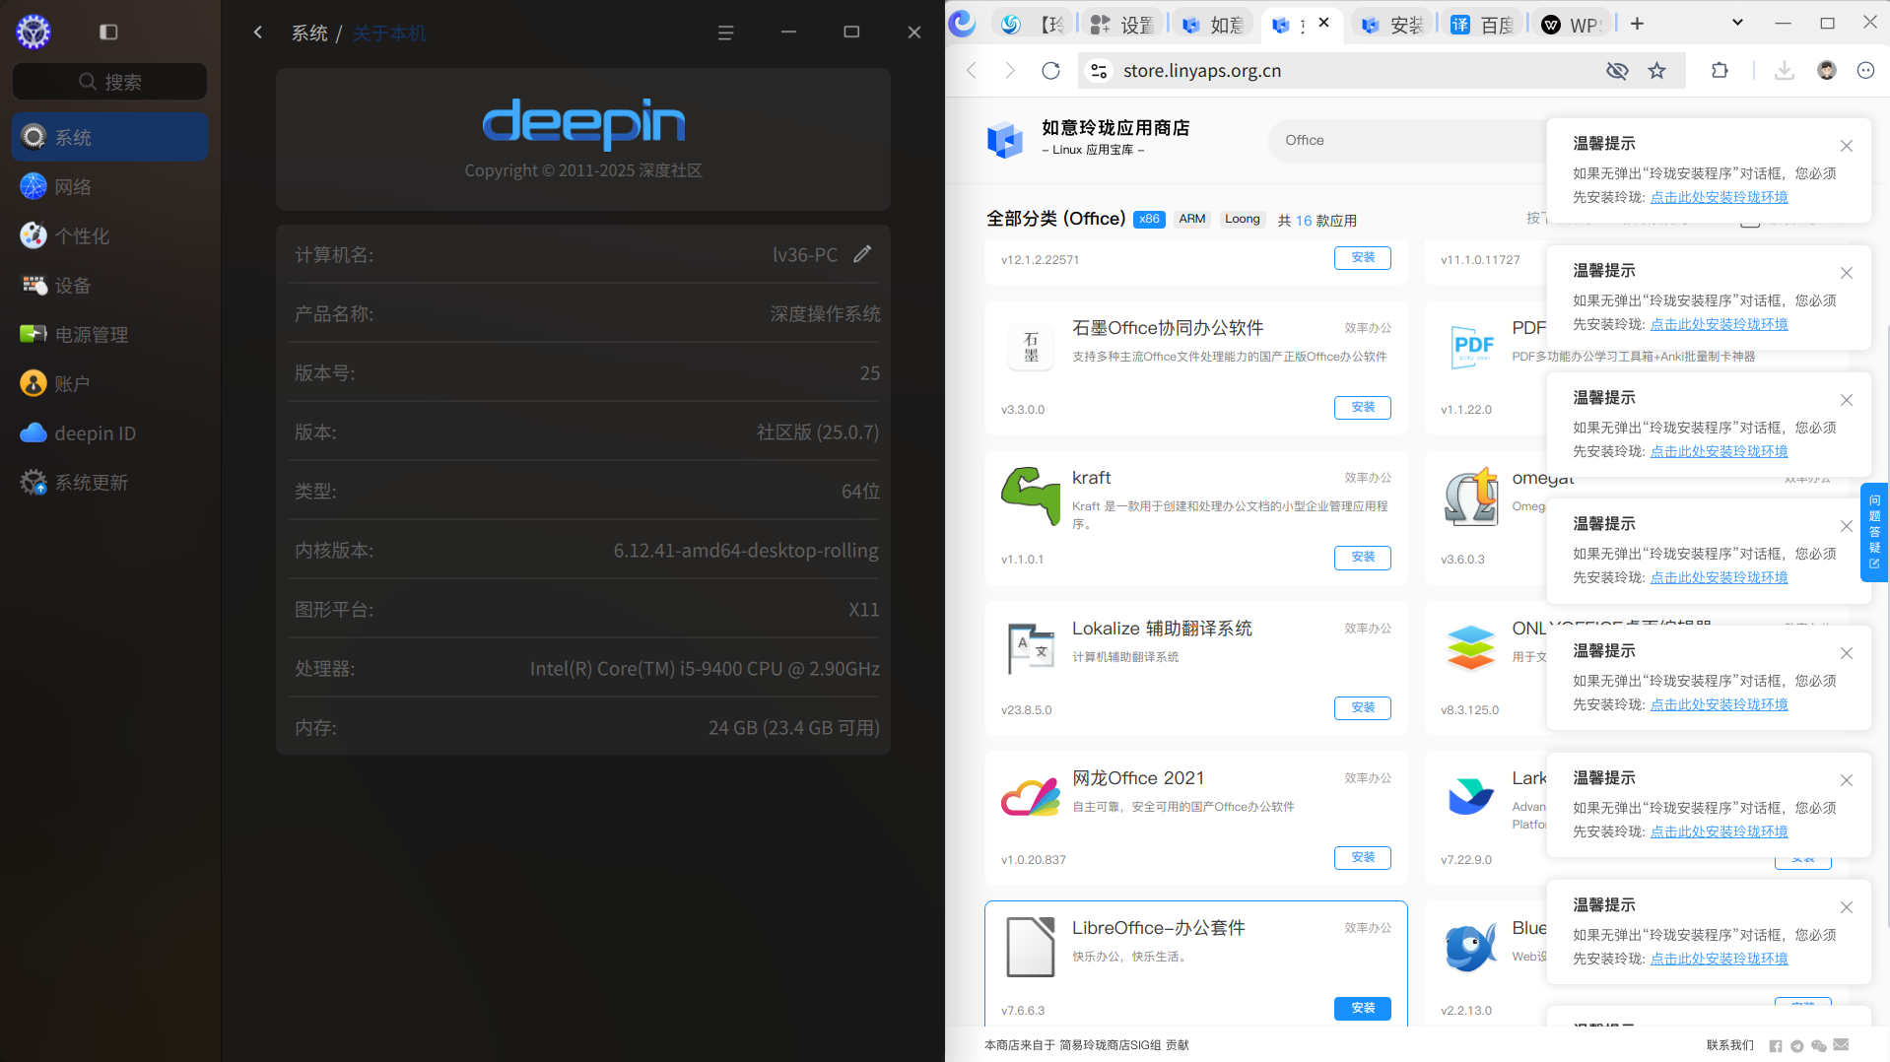This screenshot has width=1890, height=1062.
Task: Switch to the 百度 translate browser tab
Action: pyautogui.click(x=1482, y=25)
